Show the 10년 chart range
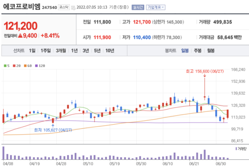This screenshot has height=168, width=249. 110,51
